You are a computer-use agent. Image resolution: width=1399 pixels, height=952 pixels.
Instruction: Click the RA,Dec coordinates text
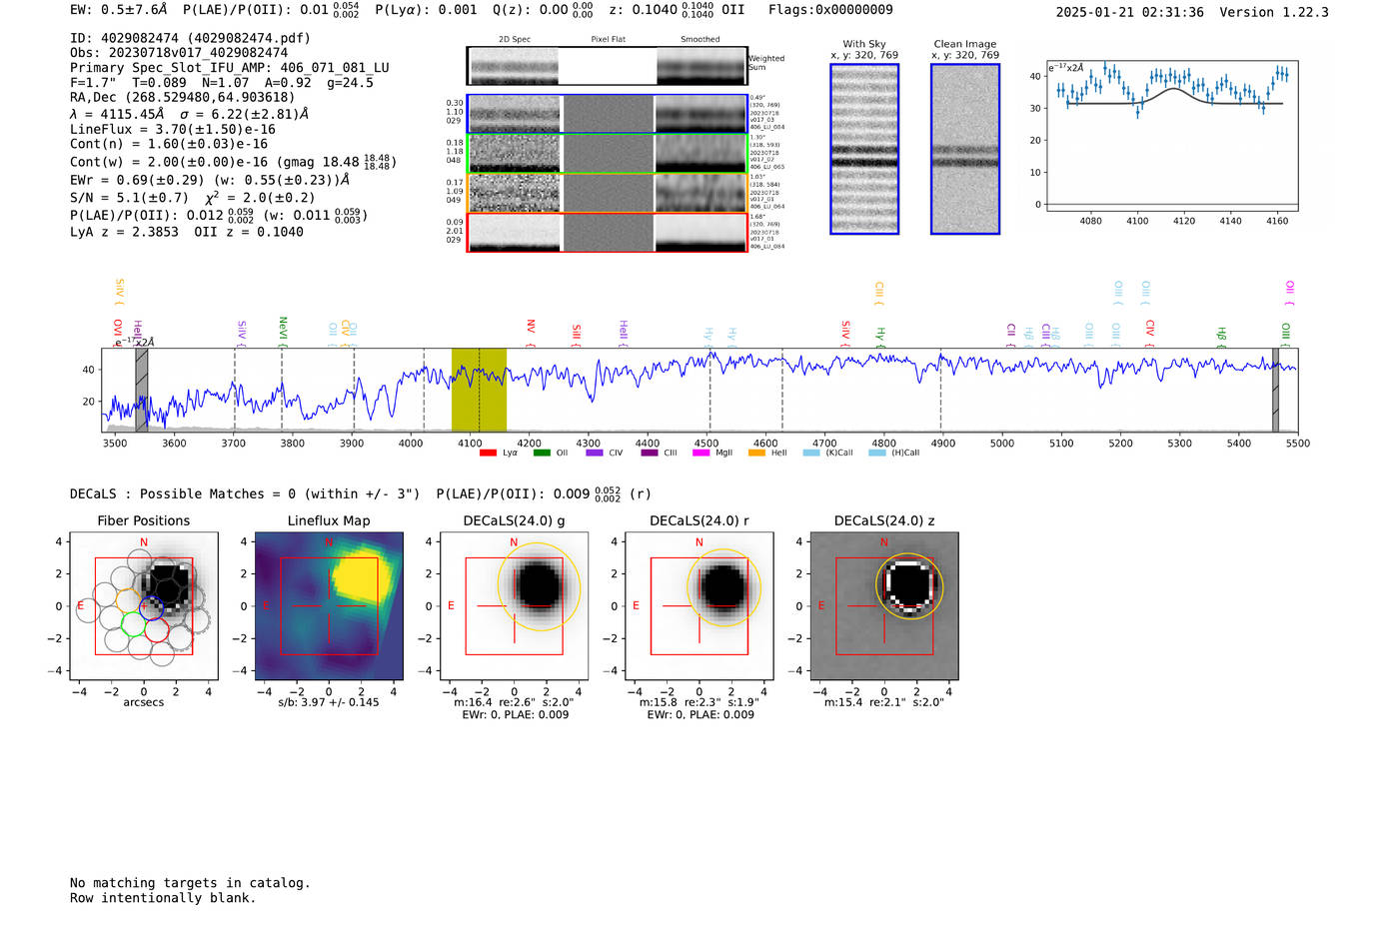click(183, 97)
